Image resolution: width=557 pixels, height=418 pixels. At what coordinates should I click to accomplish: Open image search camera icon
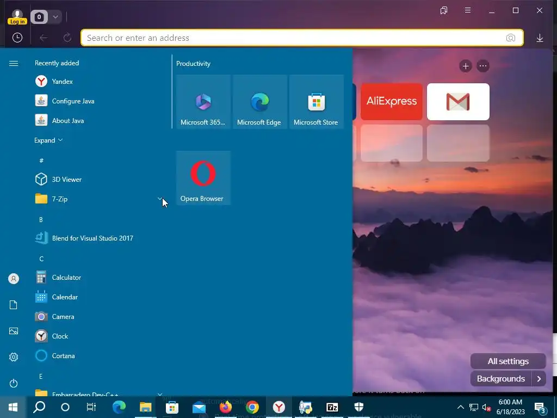(x=510, y=38)
